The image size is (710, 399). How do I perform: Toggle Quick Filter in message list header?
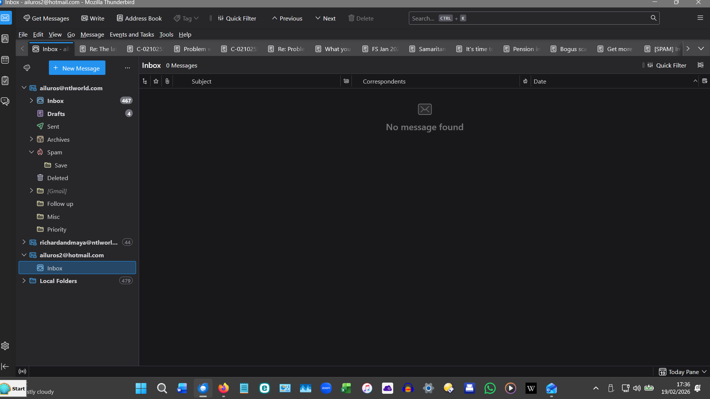click(667, 65)
